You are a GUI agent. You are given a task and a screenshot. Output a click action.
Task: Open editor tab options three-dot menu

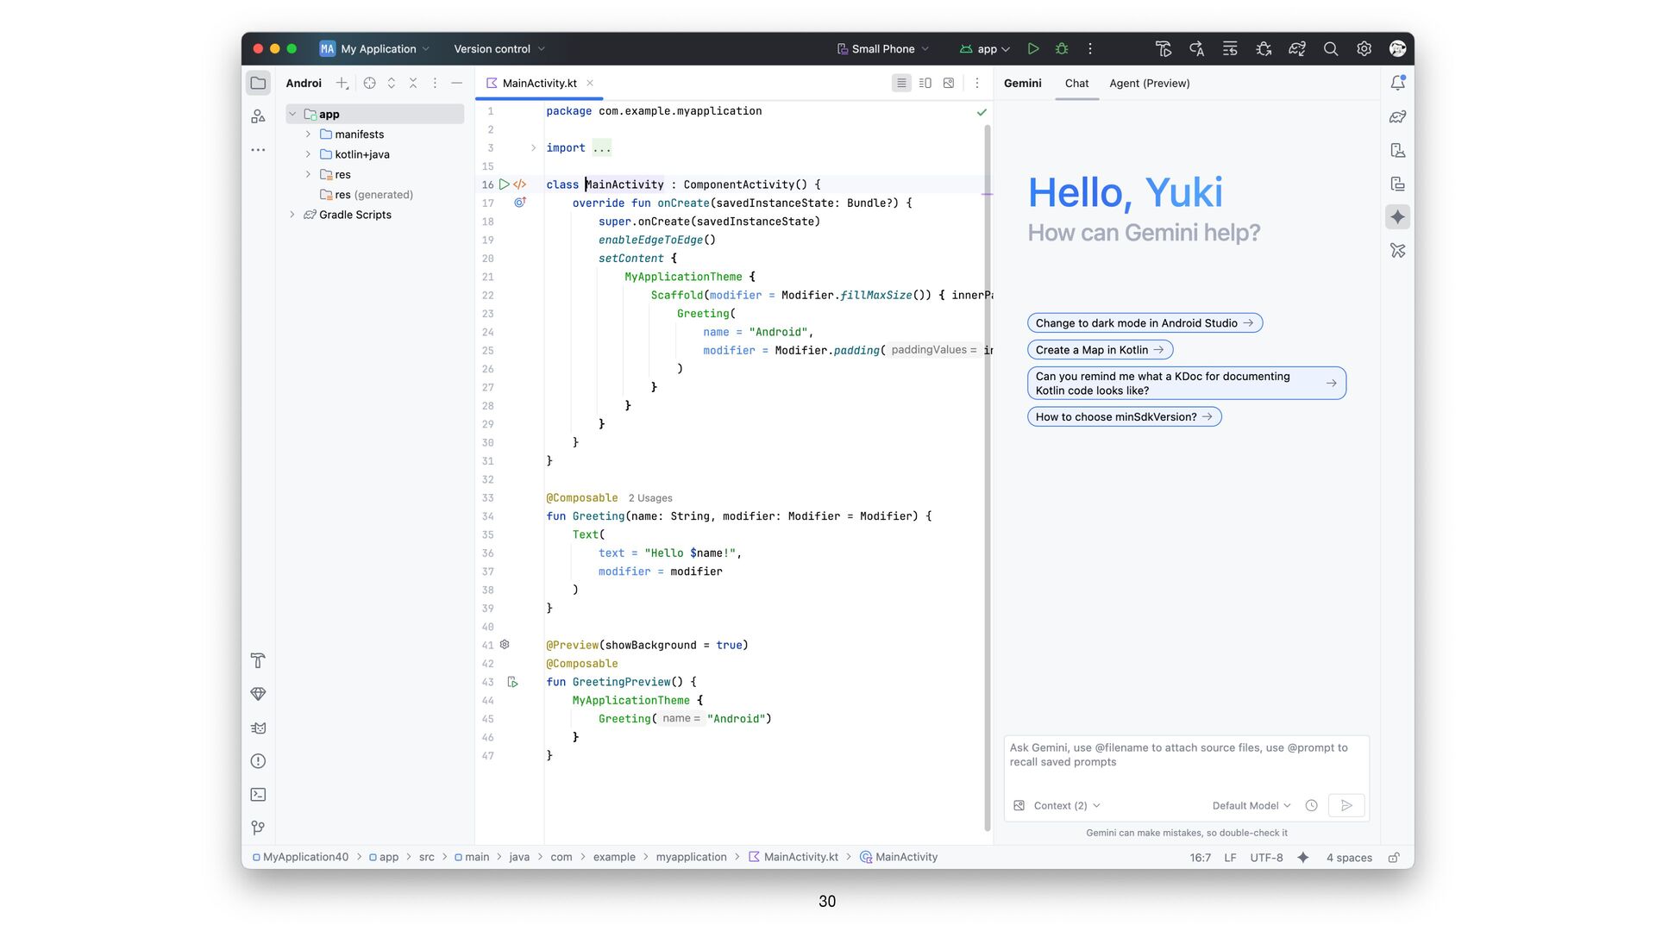976,84
